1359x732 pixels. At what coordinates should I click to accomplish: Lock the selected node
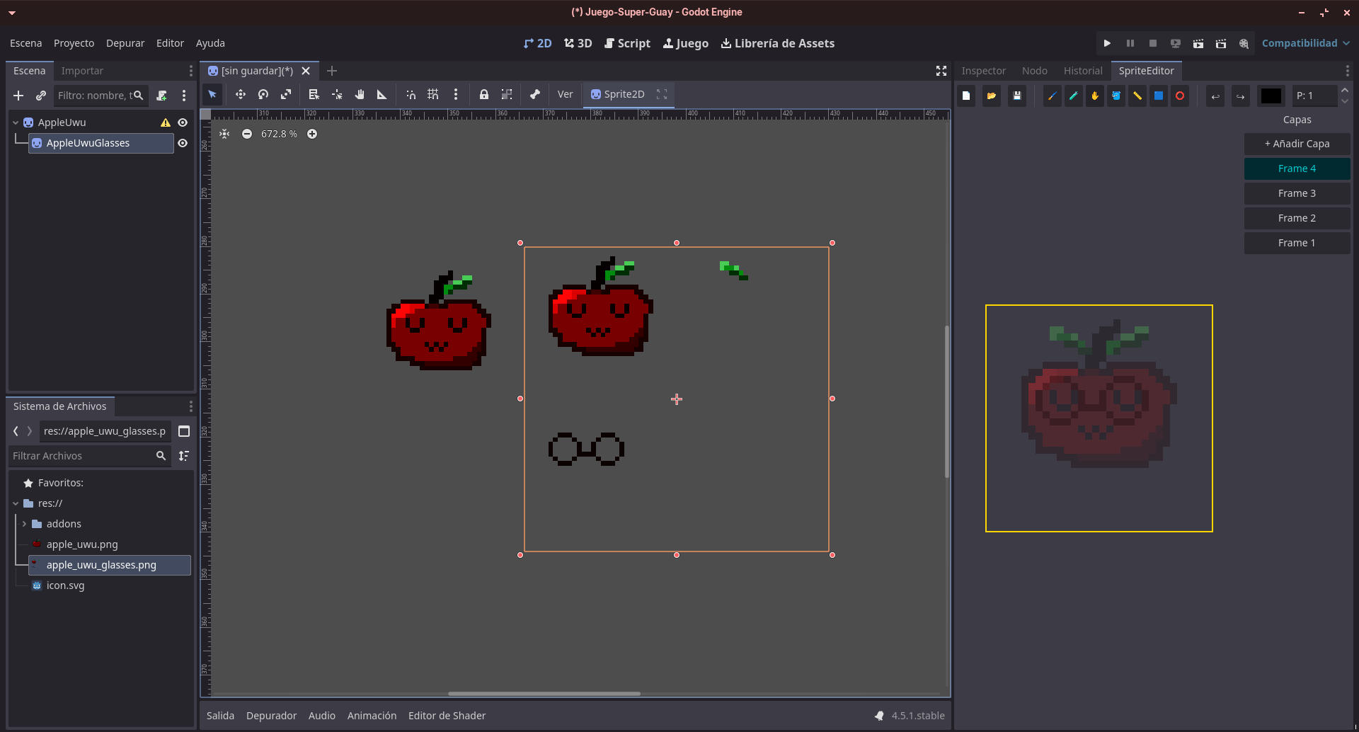(484, 94)
